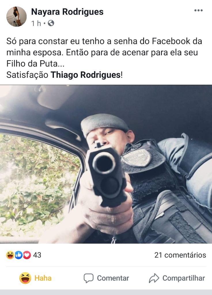View the 43 reactions list
The width and height of the screenshot is (212, 295).
(x=37, y=255)
